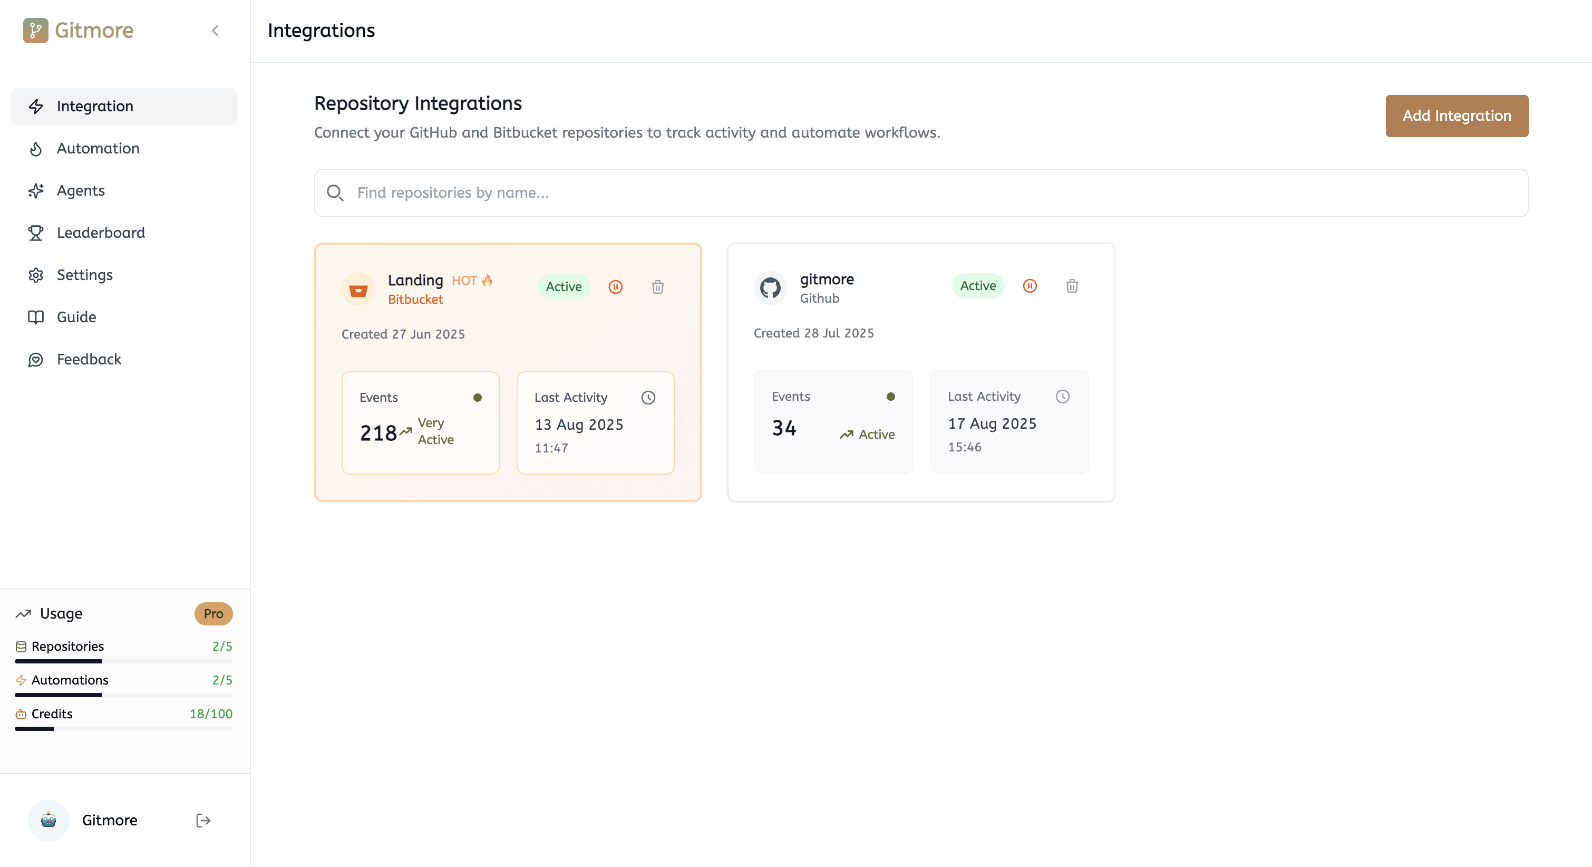Image resolution: width=1592 pixels, height=867 pixels.
Task: Click the 34 events count
Action: click(784, 428)
